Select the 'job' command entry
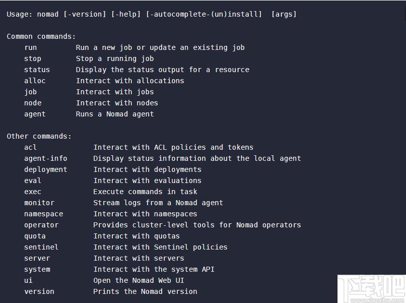Image resolution: width=406 pixels, height=303 pixels. click(x=31, y=92)
